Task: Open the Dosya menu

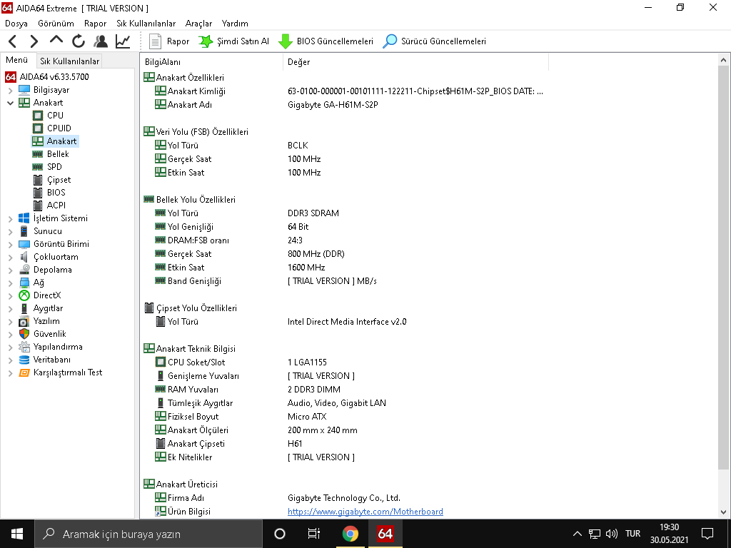Action: click(x=16, y=24)
